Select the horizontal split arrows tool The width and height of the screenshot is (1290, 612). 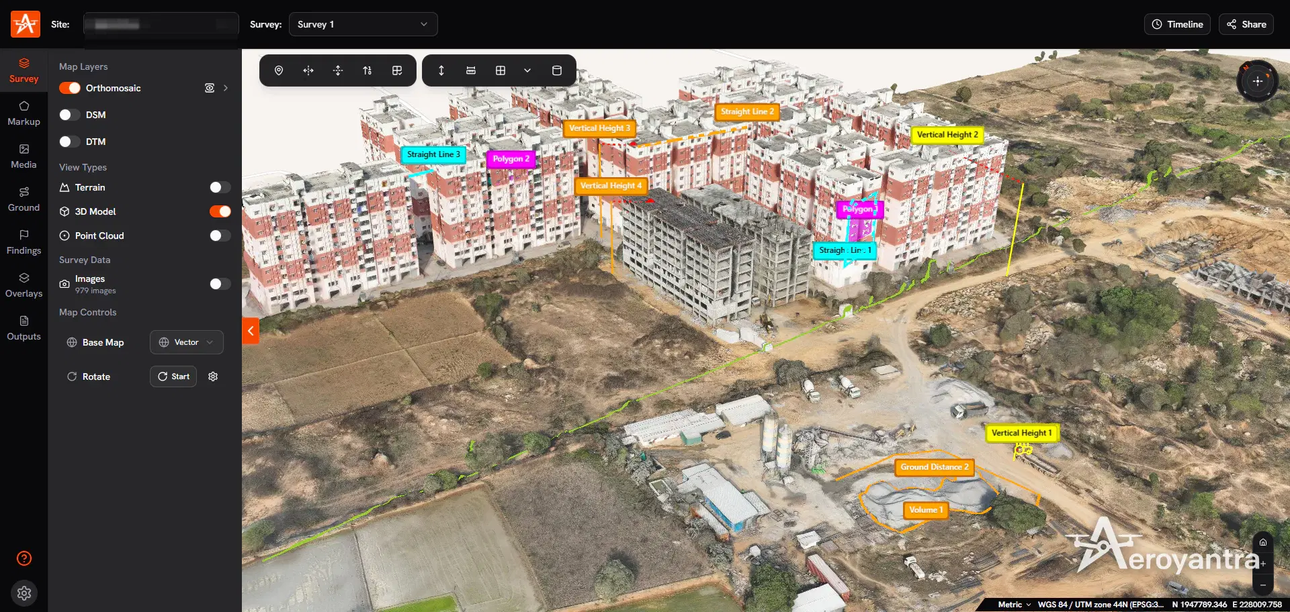308,70
